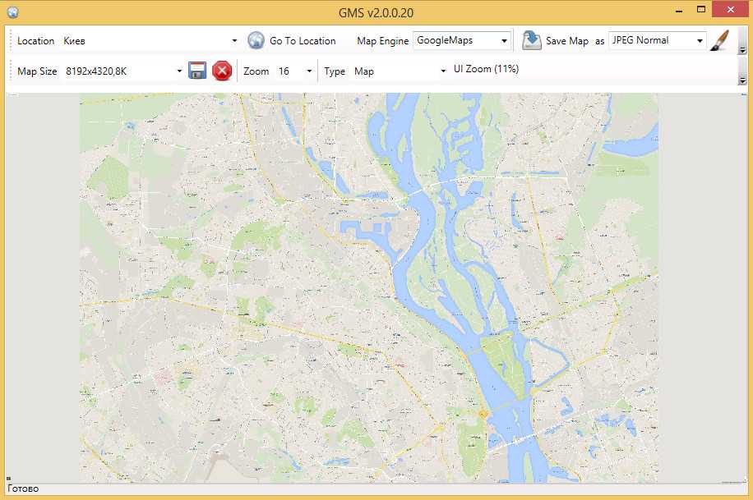Click the Save Map button label
The height and width of the screenshot is (500, 753).
tap(567, 41)
